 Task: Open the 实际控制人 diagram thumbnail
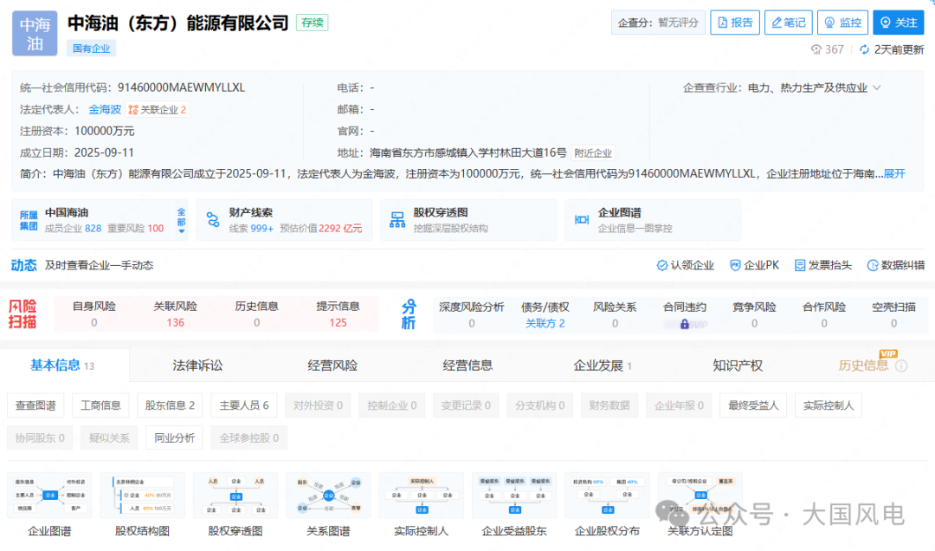(x=421, y=507)
